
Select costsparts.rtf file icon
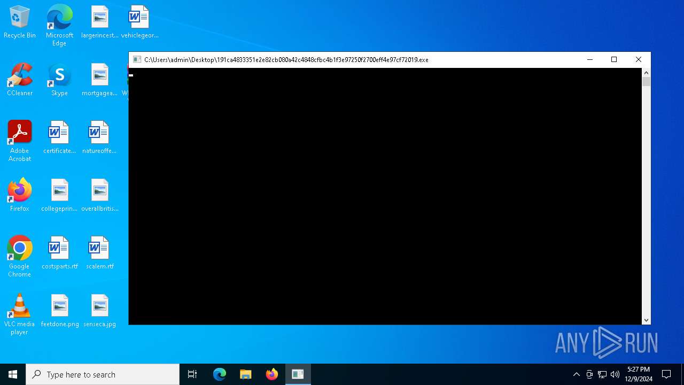pos(59,253)
